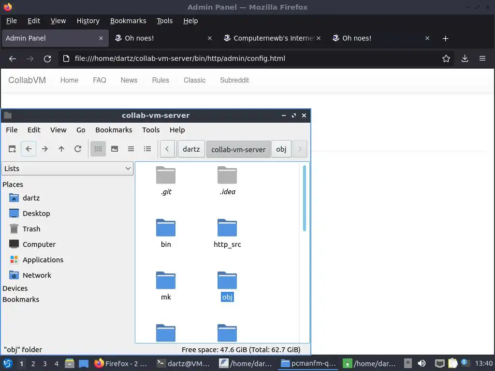This screenshot has height=371, width=495.
Task: Open Firefox History menu
Action: (88, 21)
